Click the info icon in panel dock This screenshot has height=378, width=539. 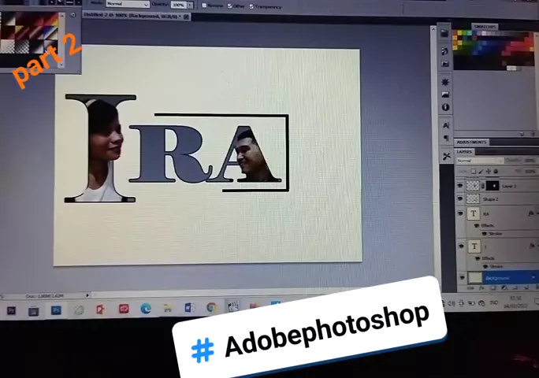tap(445, 107)
